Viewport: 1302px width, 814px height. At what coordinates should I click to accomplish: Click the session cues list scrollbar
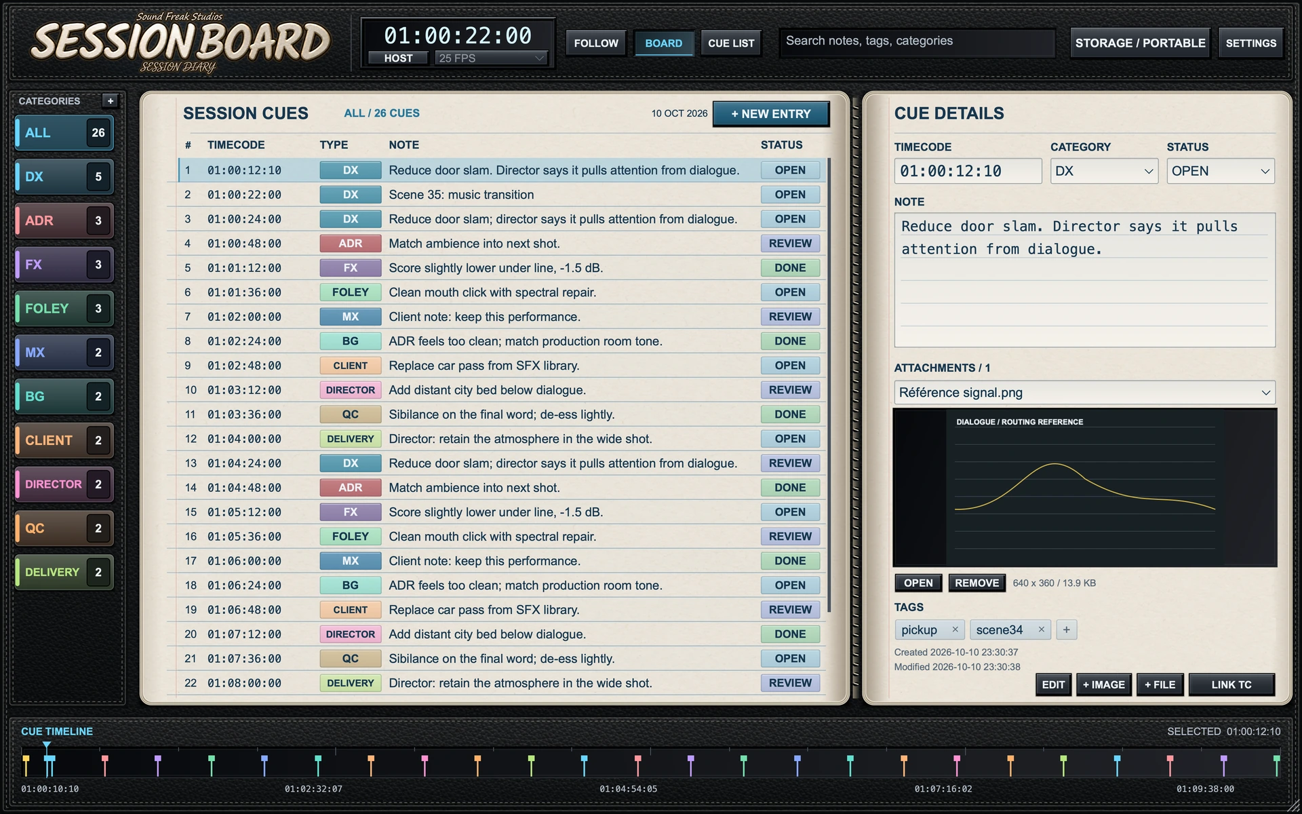tap(829, 387)
